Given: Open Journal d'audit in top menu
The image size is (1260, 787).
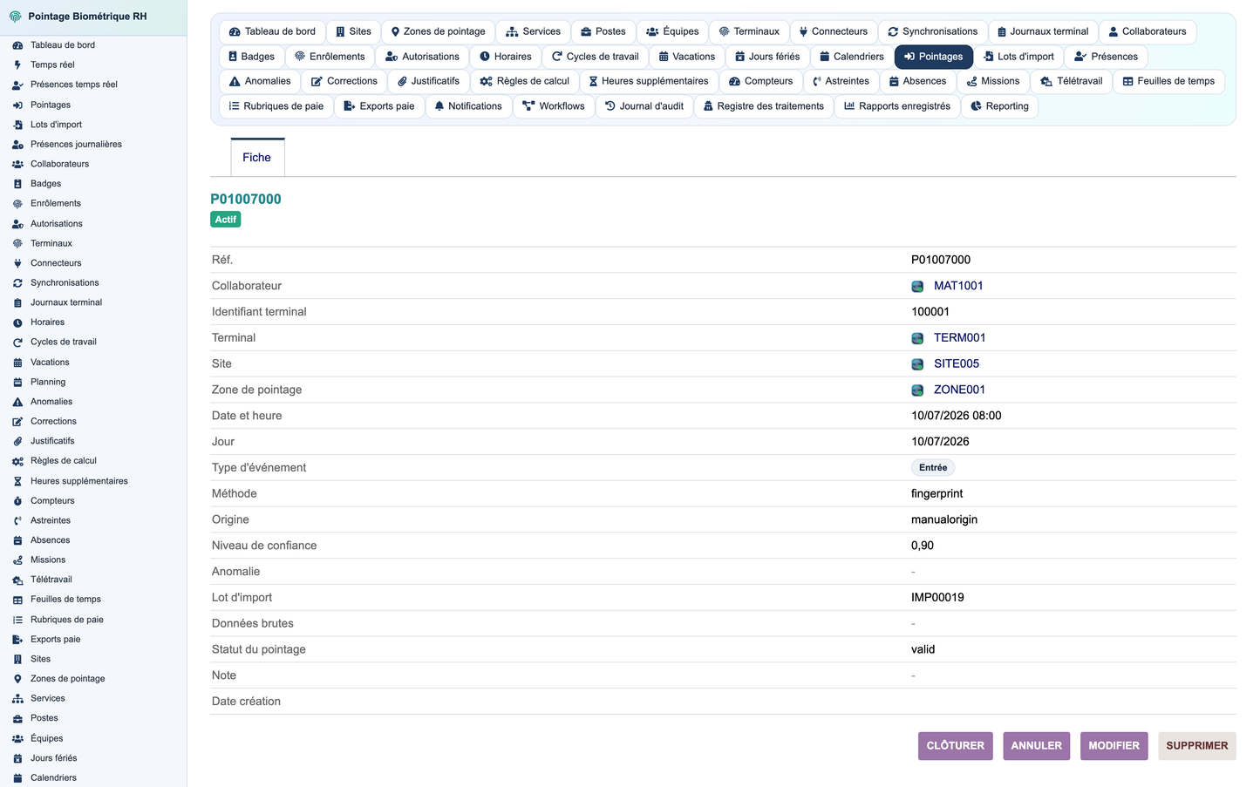Looking at the screenshot, I should tap(644, 106).
